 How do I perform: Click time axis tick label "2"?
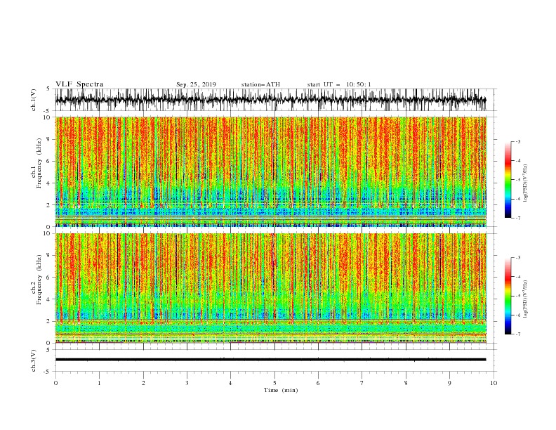click(143, 383)
